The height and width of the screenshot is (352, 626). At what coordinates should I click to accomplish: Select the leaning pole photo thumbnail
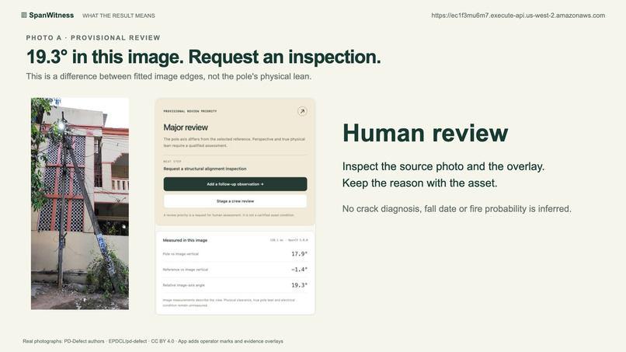tap(80, 204)
